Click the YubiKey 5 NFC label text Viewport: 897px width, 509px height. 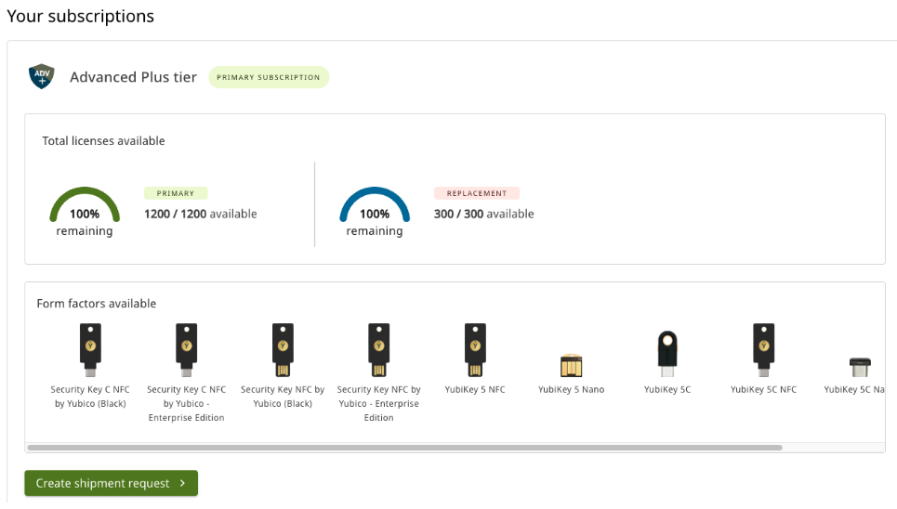pyautogui.click(x=475, y=389)
